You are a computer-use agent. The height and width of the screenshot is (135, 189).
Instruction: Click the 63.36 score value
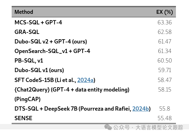point(165,23)
